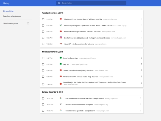Viewport: 161px width, 121px height.
Task: Open Tabs from other devices
Action: [12, 16]
